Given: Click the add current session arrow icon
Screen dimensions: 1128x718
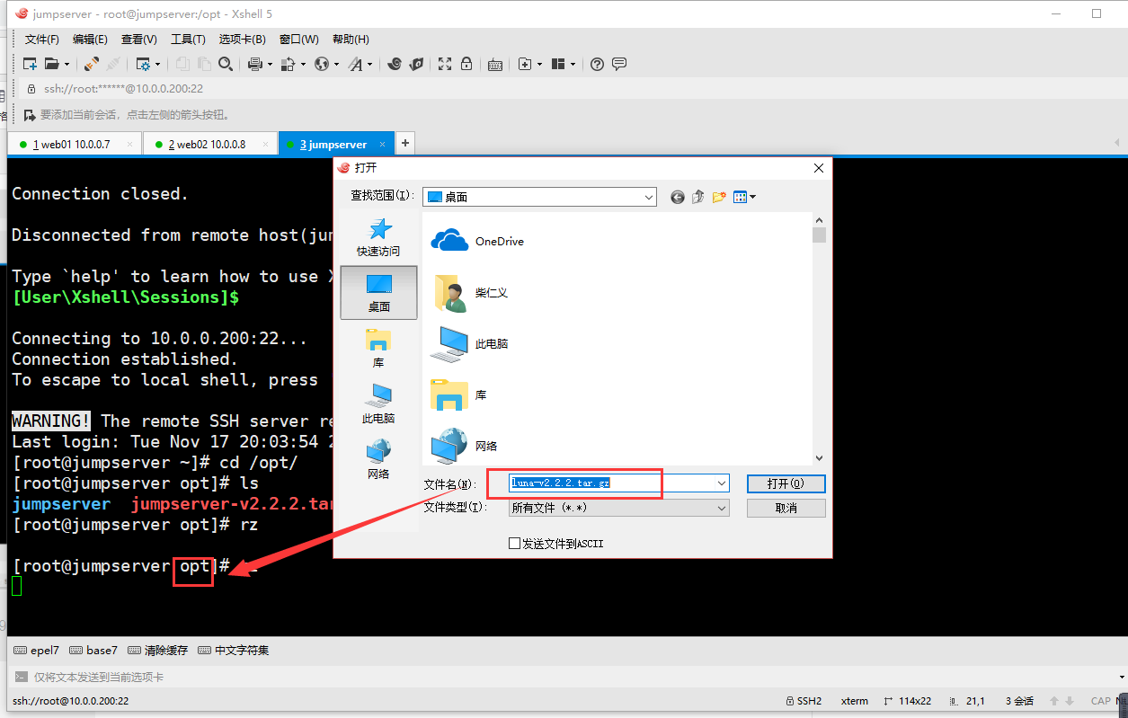Looking at the screenshot, I should (x=30, y=115).
